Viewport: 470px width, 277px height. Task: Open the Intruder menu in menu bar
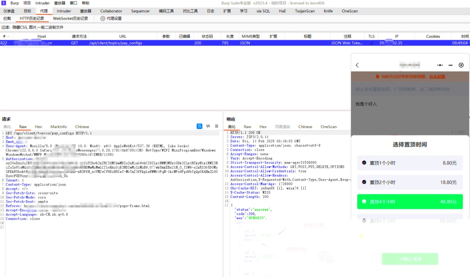coord(43,3)
